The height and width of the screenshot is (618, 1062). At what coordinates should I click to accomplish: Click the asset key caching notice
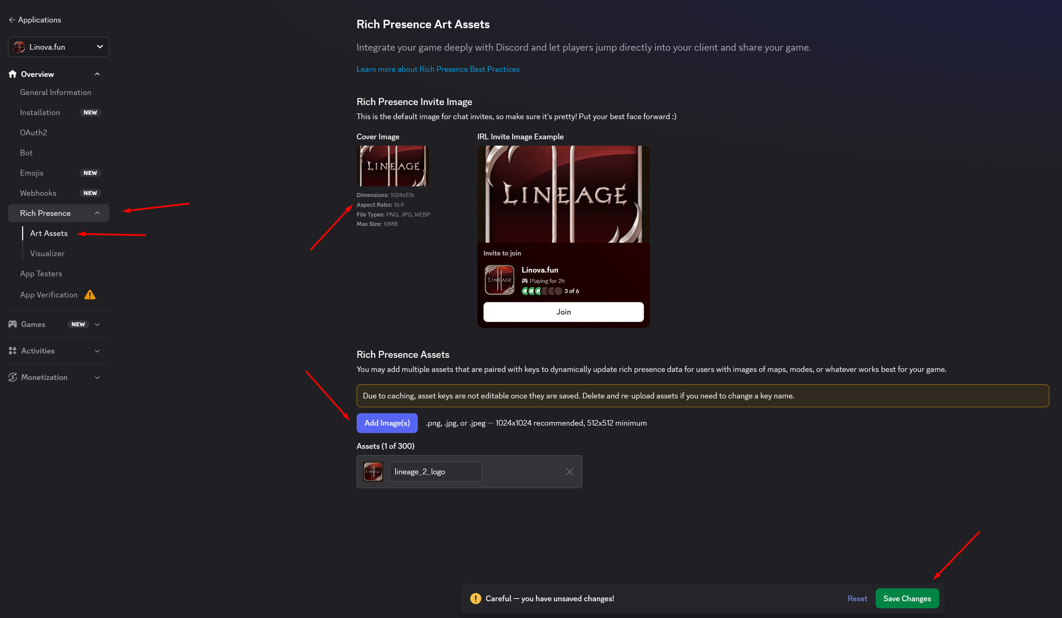pyautogui.click(x=703, y=396)
